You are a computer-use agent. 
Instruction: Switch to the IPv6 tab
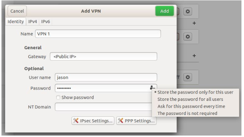click(x=45, y=22)
